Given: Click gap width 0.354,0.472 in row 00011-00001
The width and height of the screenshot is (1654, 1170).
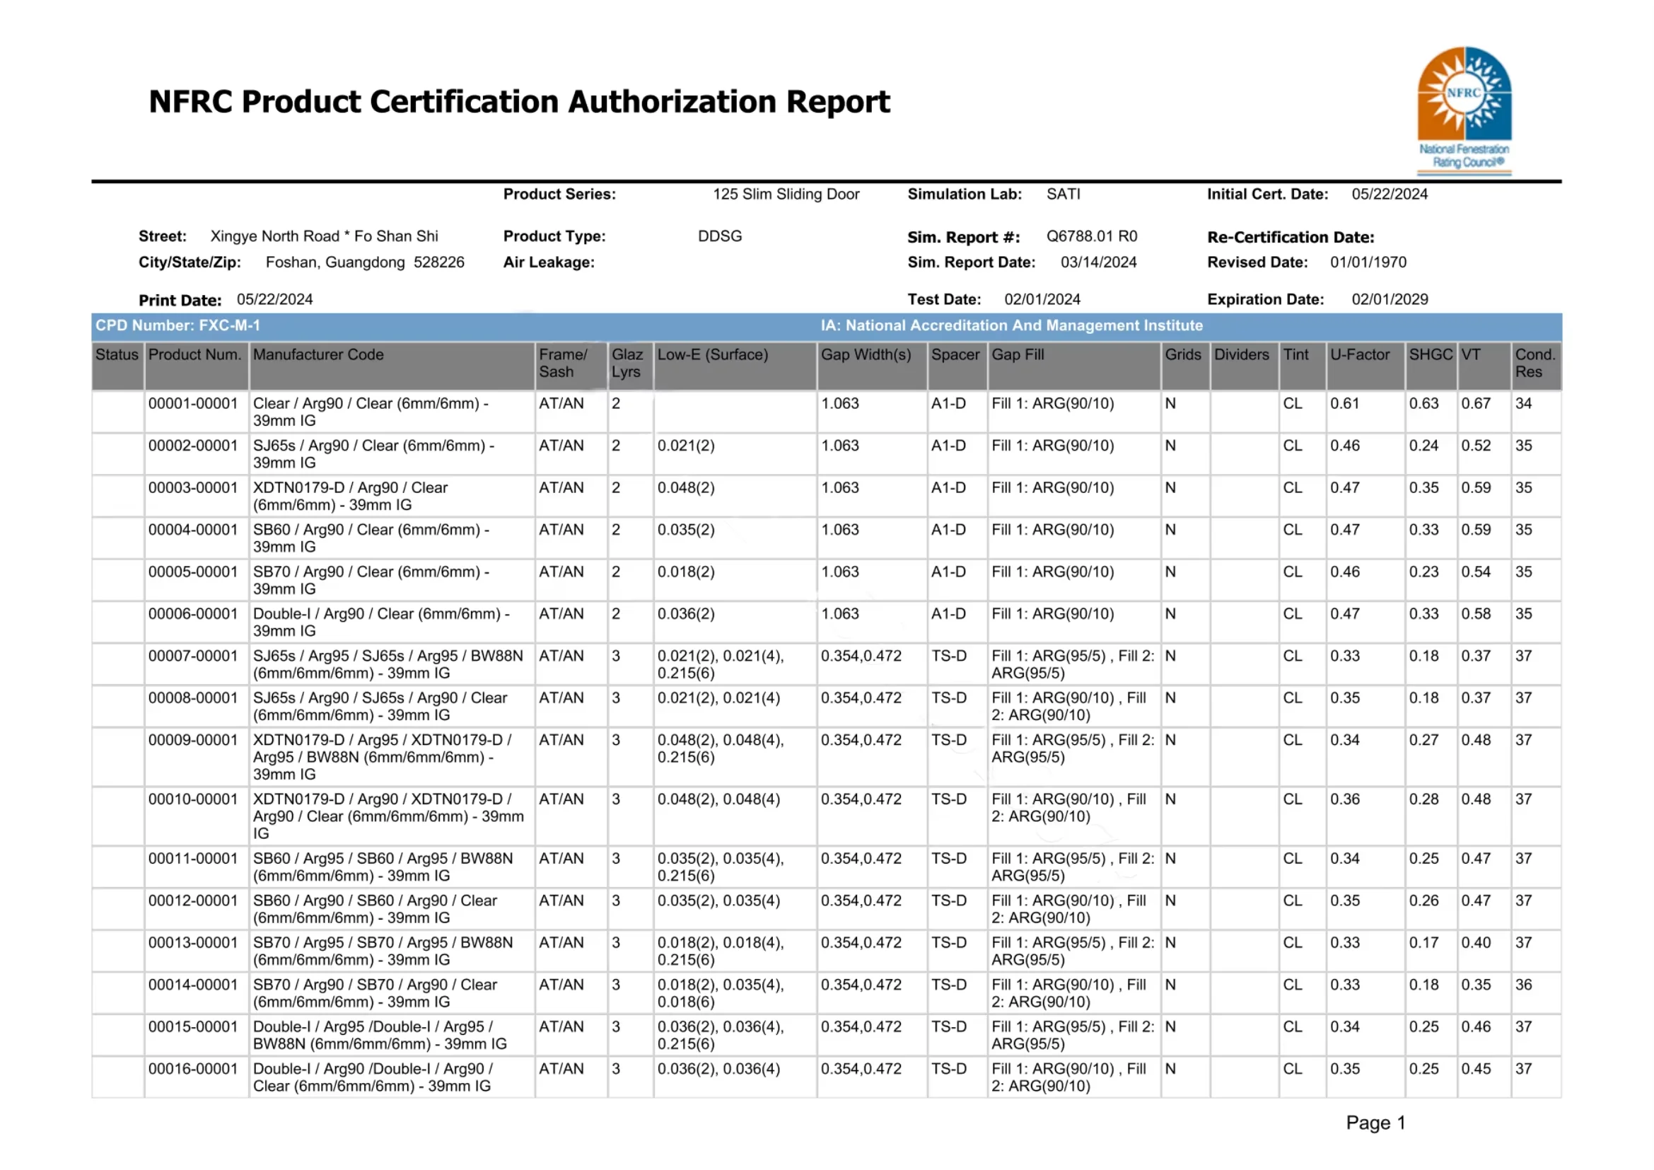Looking at the screenshot, I should coord(860,859).
